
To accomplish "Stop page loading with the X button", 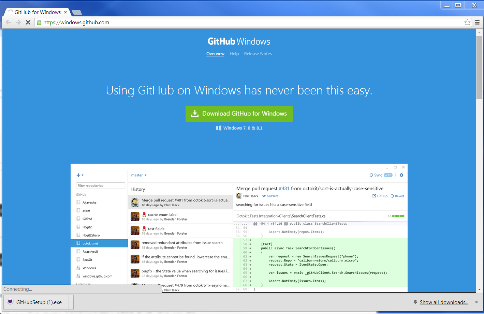I will click(x=28, y=22).
